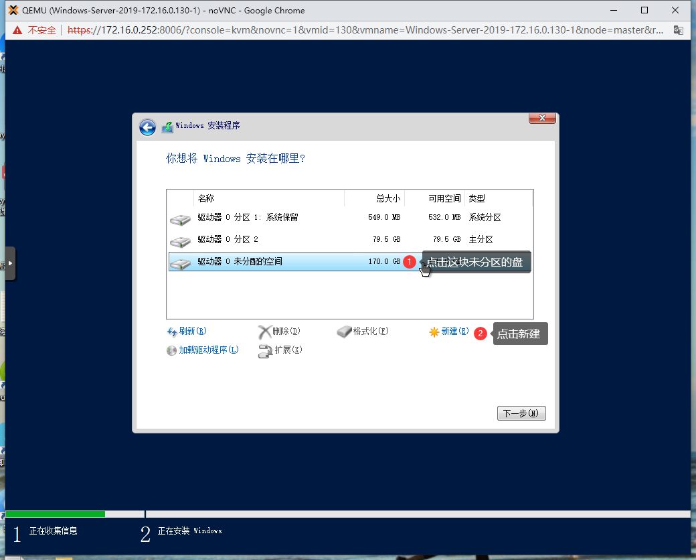
Task: Click the blue back arrow in Windows Setup
Action: (x=147, y=127)
